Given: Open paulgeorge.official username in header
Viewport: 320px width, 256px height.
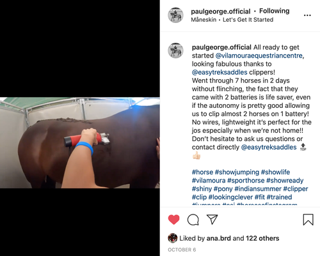Looking at the screenshot, I should [221, 11].
